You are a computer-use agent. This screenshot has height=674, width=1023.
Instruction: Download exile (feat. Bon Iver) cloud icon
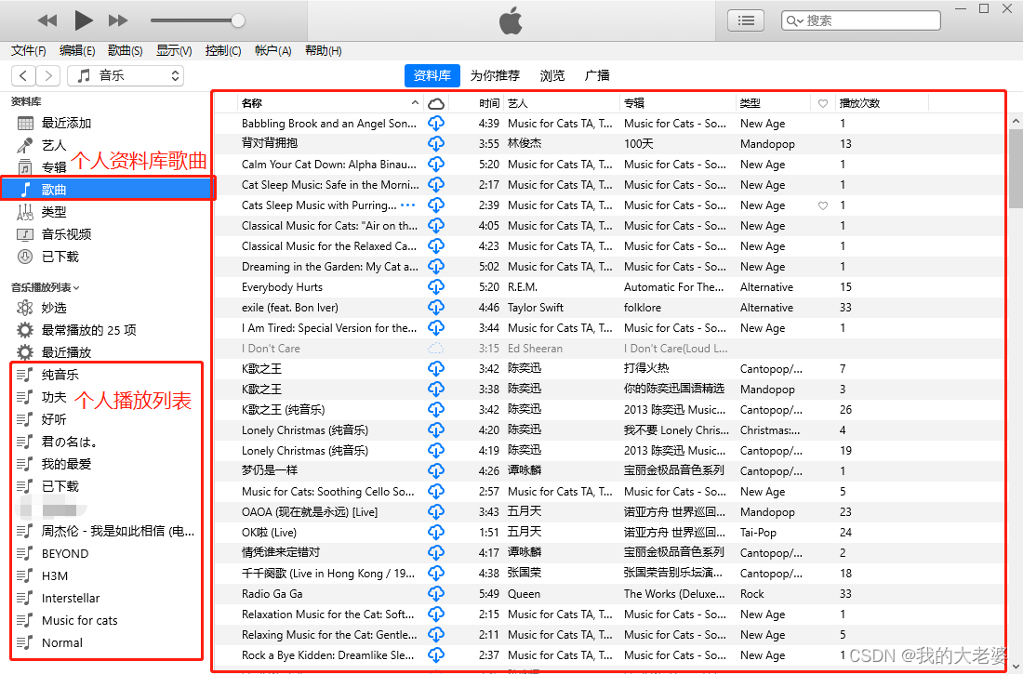pyautogui.click(x=436, y=308)
